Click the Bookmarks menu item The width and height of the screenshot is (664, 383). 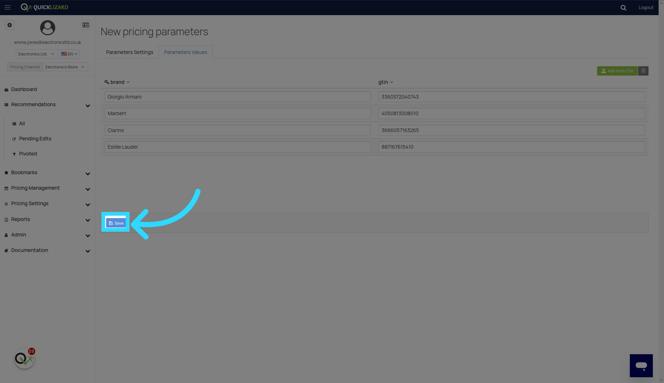24,172
